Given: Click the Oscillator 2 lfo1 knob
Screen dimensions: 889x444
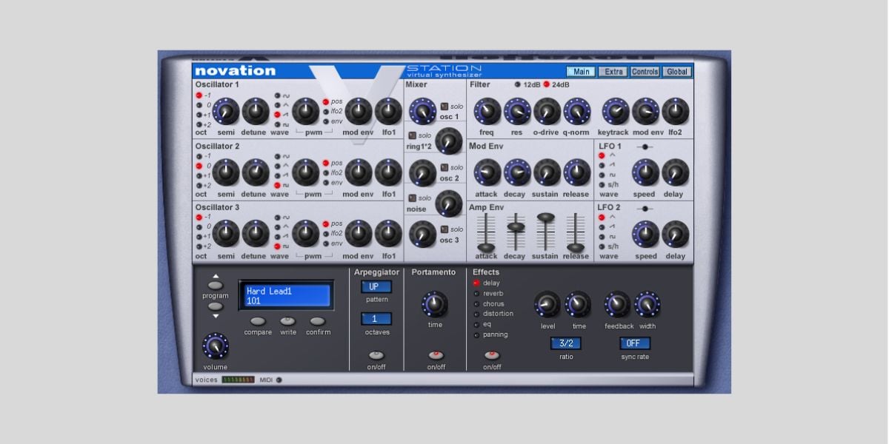Looking at the screenshot, I should (388, 172).
